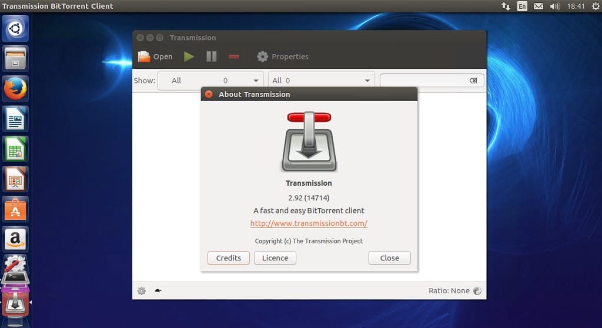Open the options gear in status bar
The image size is (602, 328).
(x=142, y=290)
